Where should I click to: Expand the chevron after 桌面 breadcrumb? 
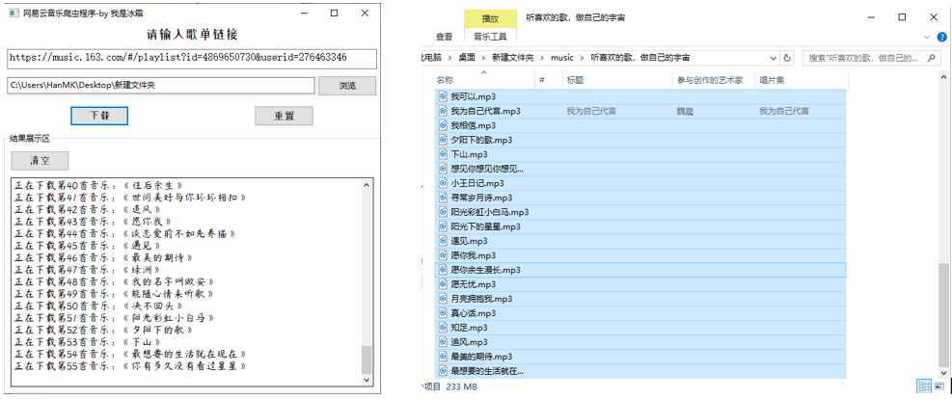click(483, 58)
